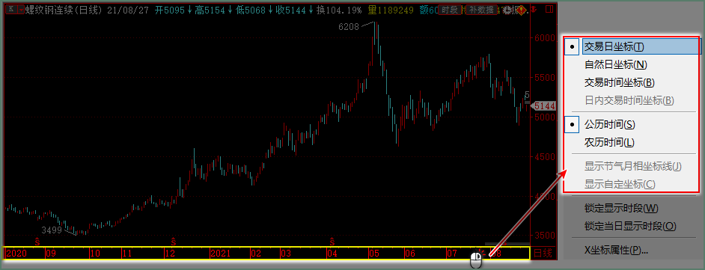The image size is (705, 270).
Task: Click the 3499 low price label
Action: point(52,230)
